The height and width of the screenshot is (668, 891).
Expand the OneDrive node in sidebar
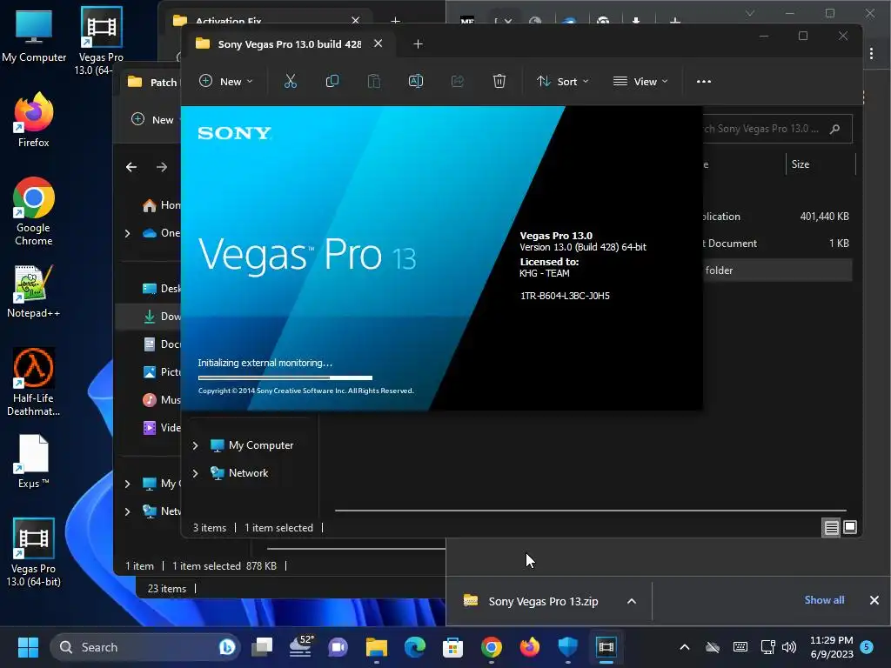point(127,233)
